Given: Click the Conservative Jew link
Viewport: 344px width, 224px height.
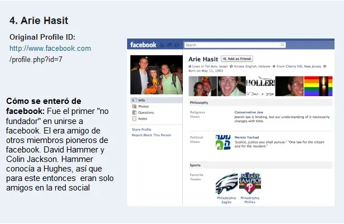Looking at the screenshot, I should pyautogui.click(x=249, y=112).
